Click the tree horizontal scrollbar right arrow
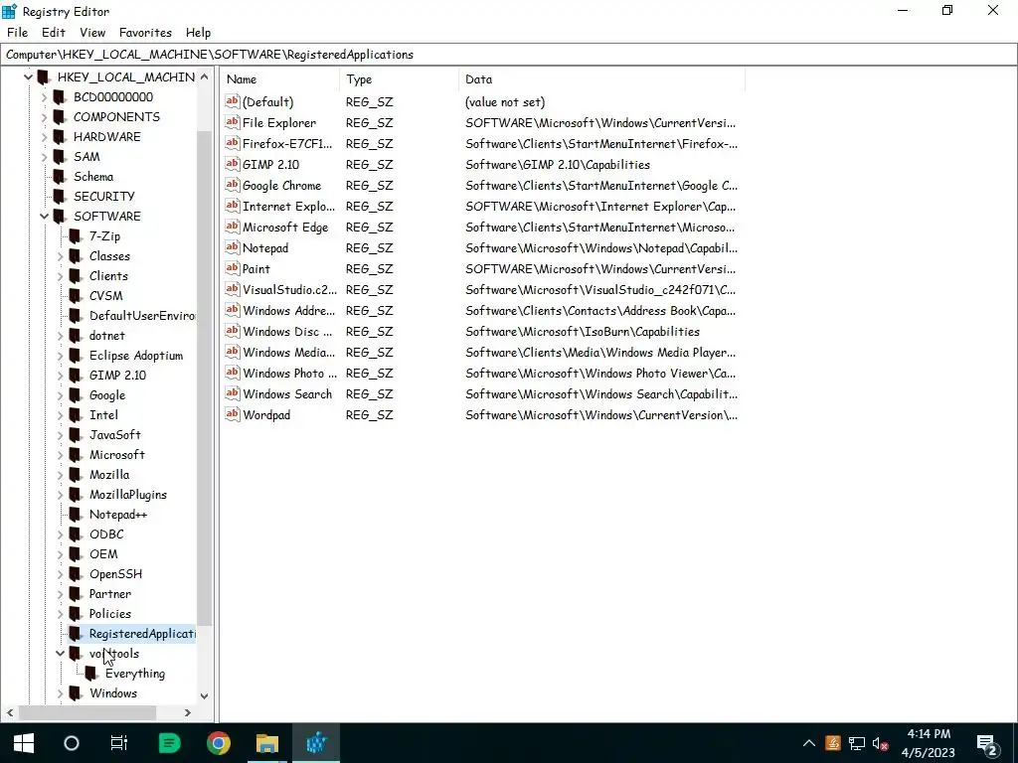Viewport: 1018px width, 763px height. [x=188, y=712]
